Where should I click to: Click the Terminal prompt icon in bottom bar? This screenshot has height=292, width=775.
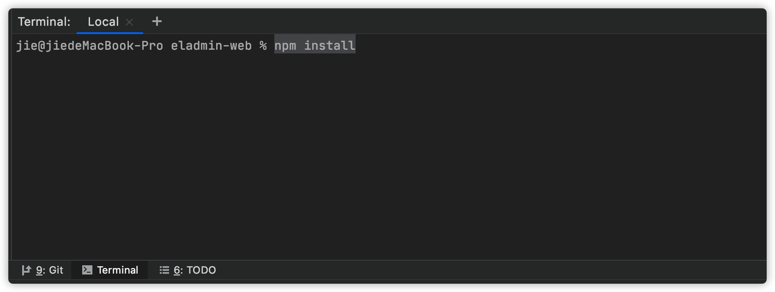pyautogui.click(x=87, y=270)
